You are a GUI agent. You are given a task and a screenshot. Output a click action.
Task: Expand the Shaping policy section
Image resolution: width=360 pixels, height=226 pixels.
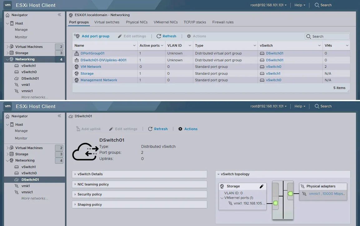click(x=139, y=205)
